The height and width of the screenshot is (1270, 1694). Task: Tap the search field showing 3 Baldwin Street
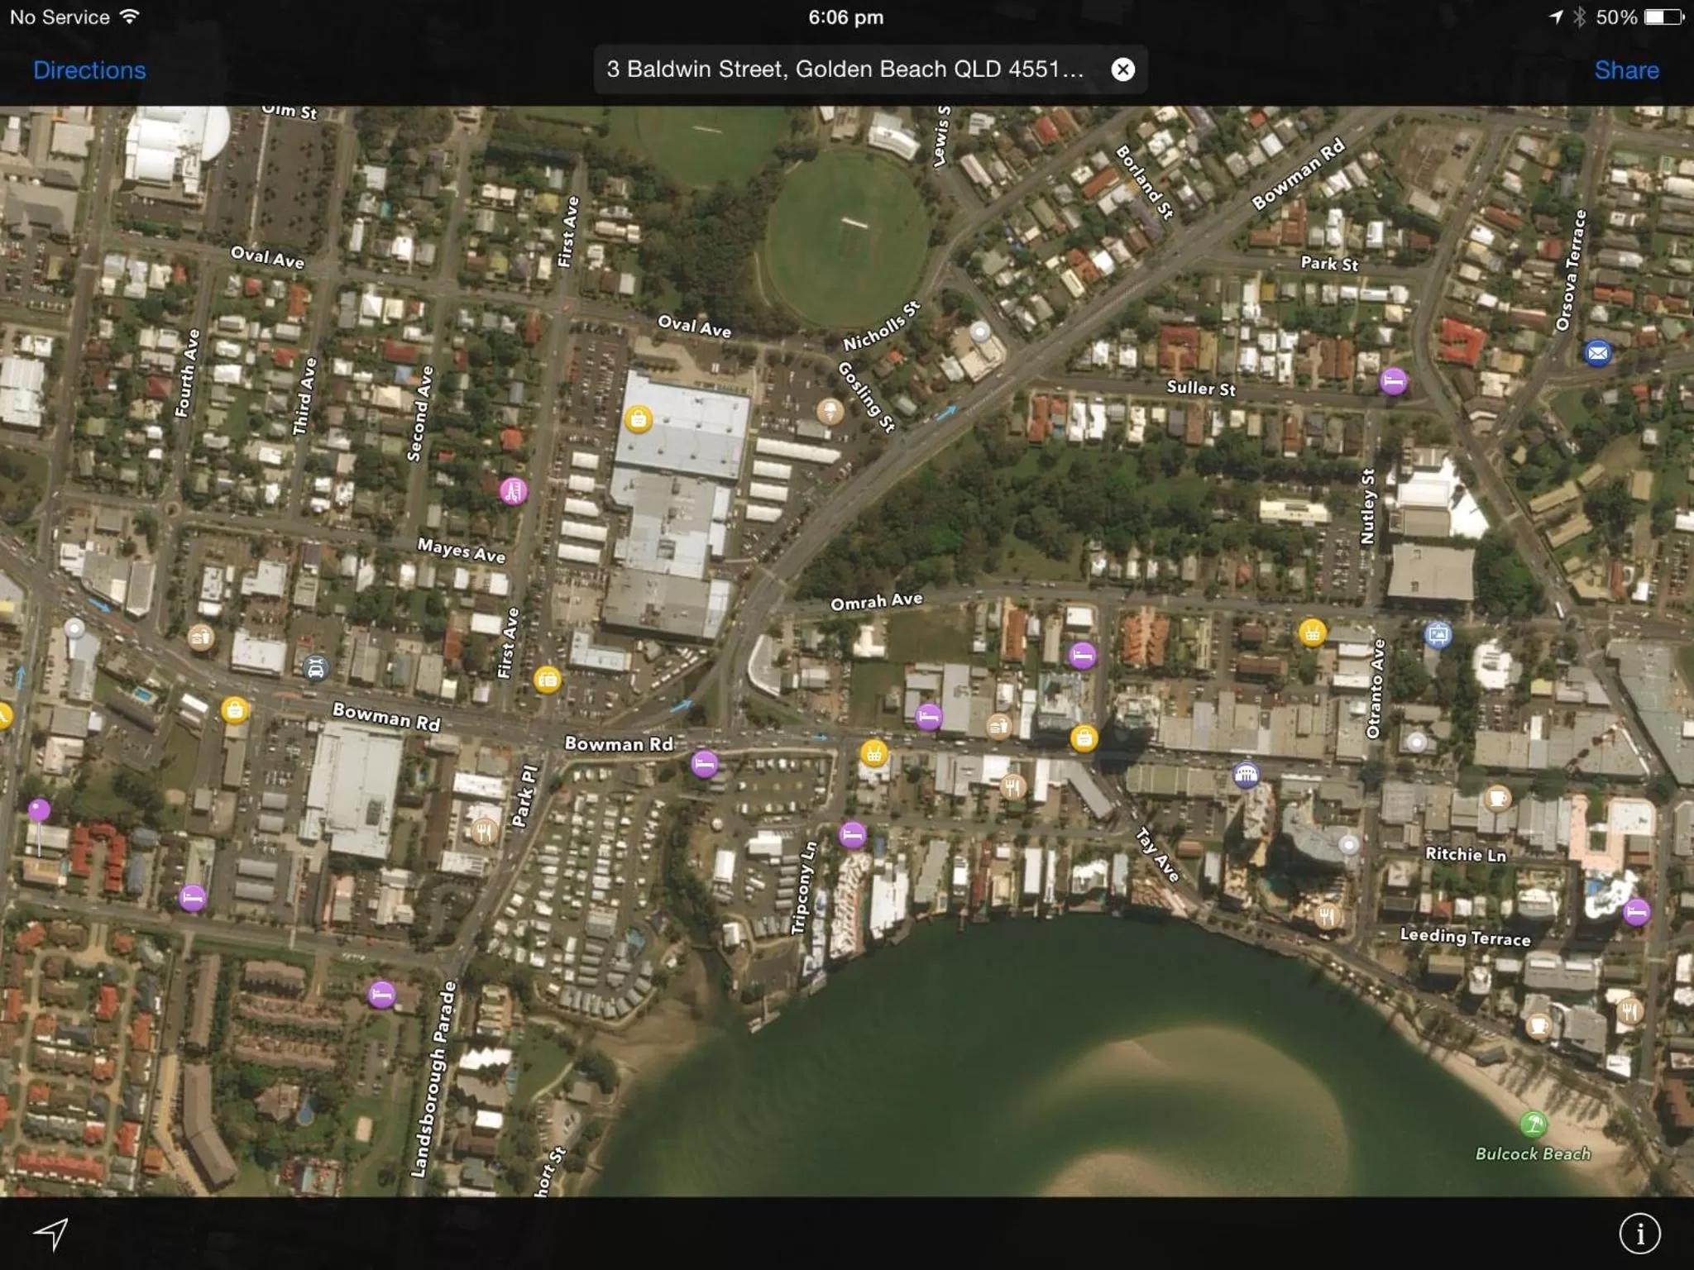tap(844, 69)
